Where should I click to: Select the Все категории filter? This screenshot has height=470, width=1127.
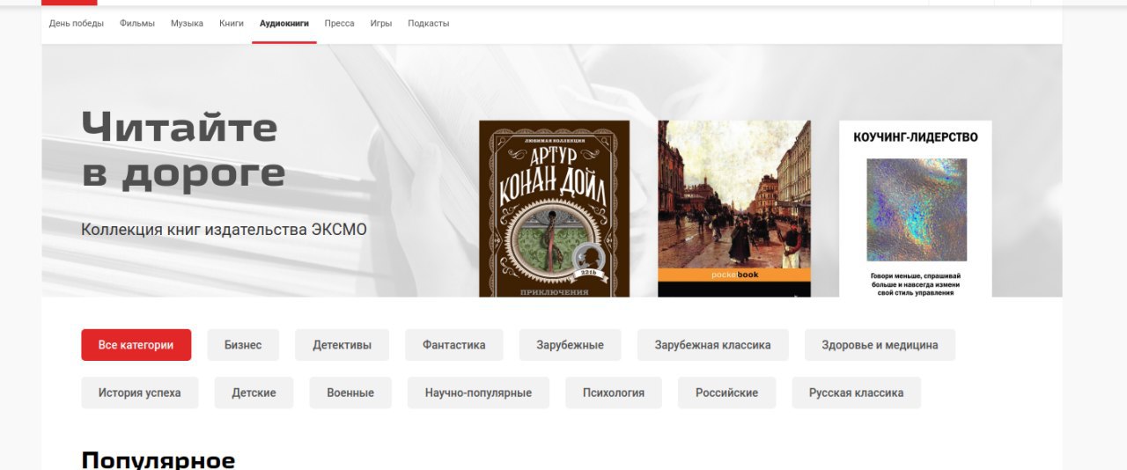click(x=136, y=345)
